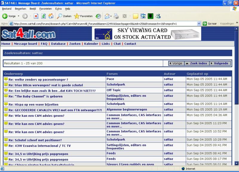Click the Stop loading toolbar icon
The height and width of the screenshot is (172, 239).
point(36,16)
